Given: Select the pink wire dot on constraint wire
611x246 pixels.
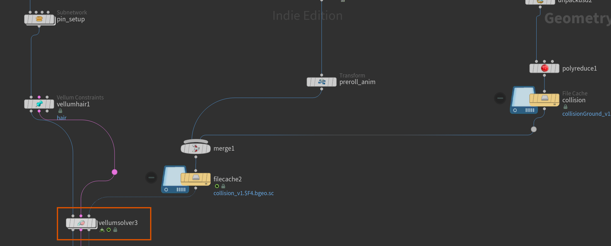Looking at the screenshot, I should (115, 172).
